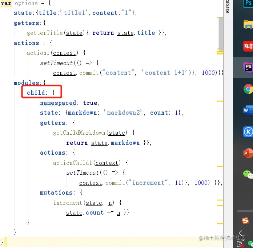Place cursor on the 'var' keyword

click(6, 3)
